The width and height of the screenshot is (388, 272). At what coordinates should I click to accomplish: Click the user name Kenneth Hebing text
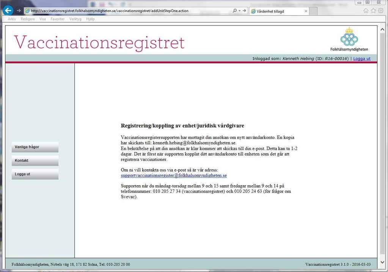(x=298, y=59)
